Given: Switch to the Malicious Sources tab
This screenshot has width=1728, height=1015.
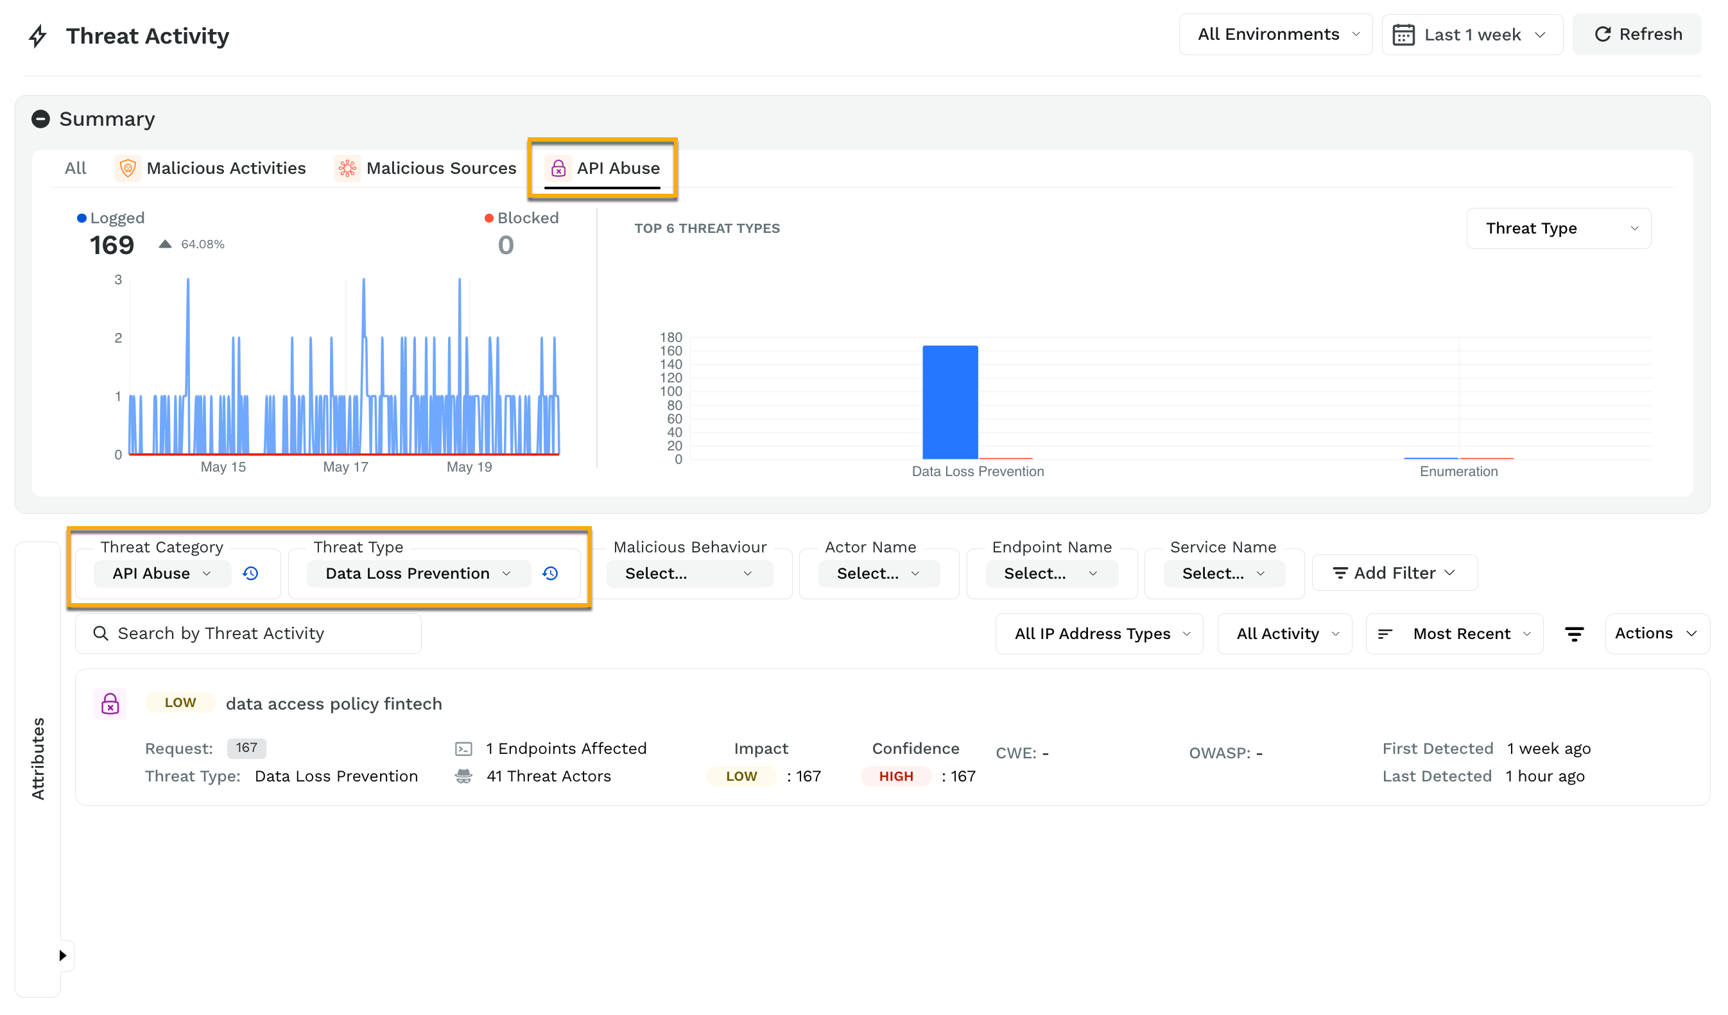Looking at the screenshot, I should click(x=425, y=169).
